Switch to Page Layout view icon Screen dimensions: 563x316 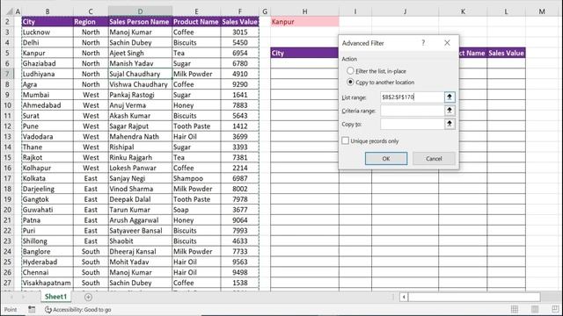tap(535, 309)
